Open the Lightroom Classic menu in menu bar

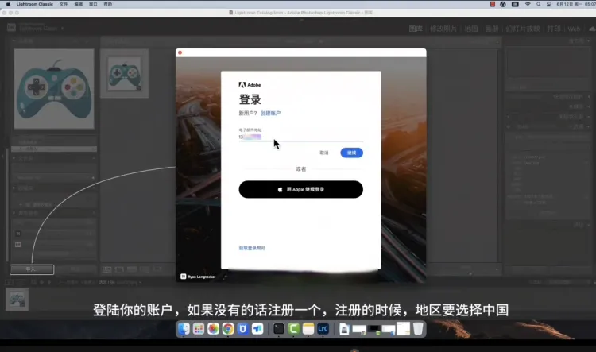pyautogui.click(x=35, y=4)
